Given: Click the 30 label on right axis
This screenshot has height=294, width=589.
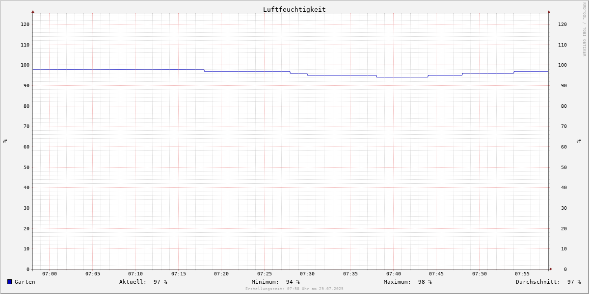Looking at the screenshot, I should pos(564,208).
